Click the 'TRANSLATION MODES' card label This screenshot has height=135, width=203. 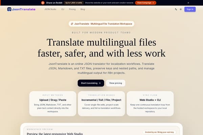101,95
